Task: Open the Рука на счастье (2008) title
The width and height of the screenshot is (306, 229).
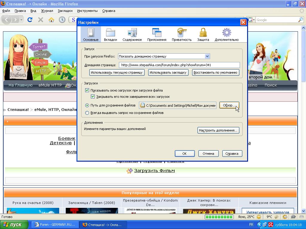Action: point(33,203)
